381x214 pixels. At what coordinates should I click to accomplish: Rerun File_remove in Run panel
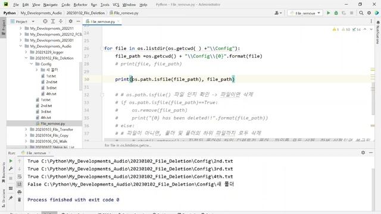click(x=11, y=161)
